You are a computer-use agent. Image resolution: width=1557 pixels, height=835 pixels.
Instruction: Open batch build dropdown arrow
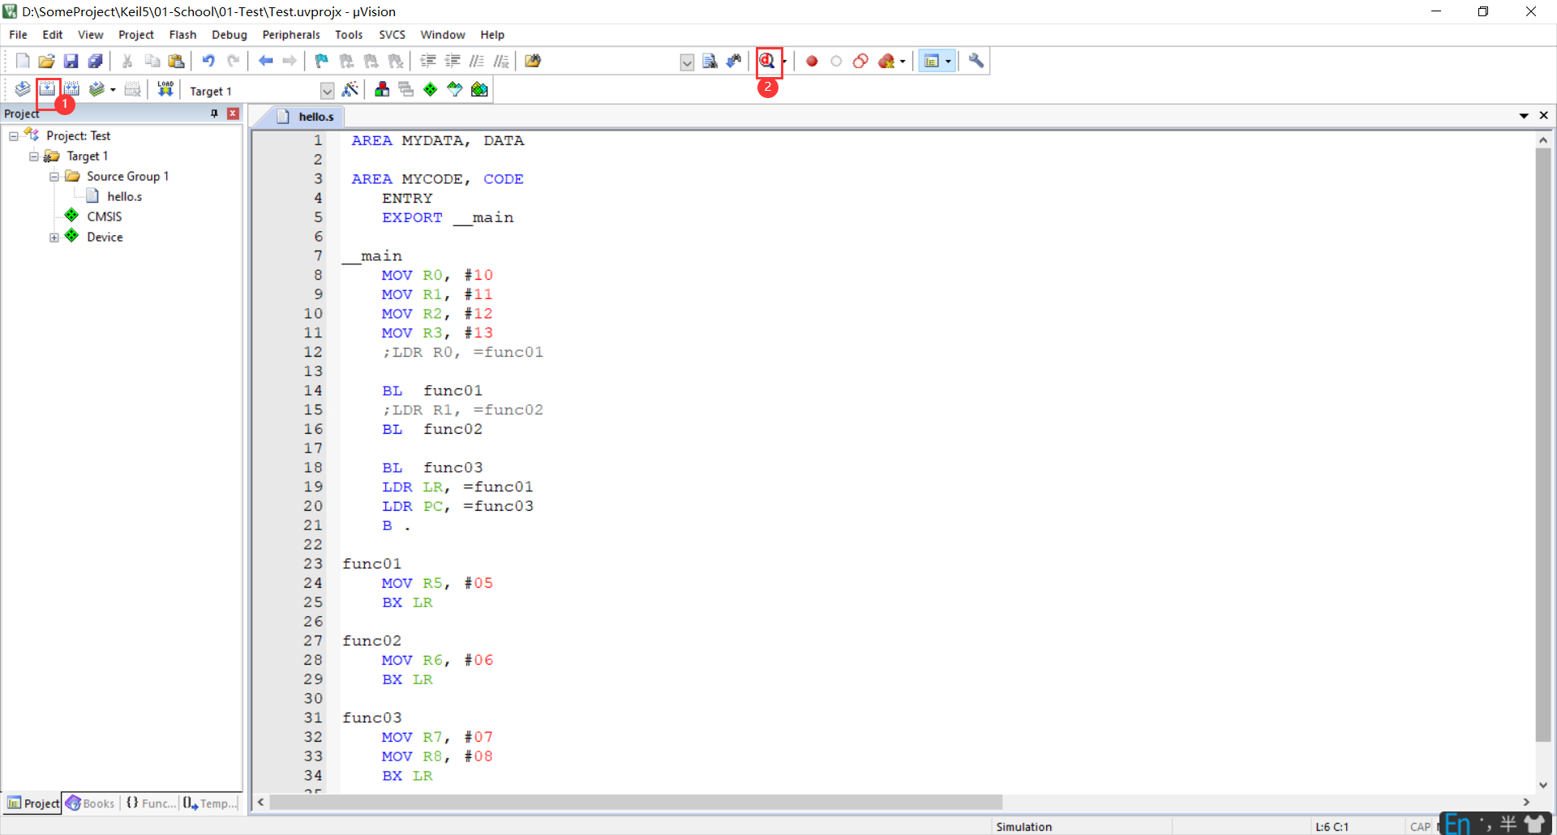(x=113, y=90)
